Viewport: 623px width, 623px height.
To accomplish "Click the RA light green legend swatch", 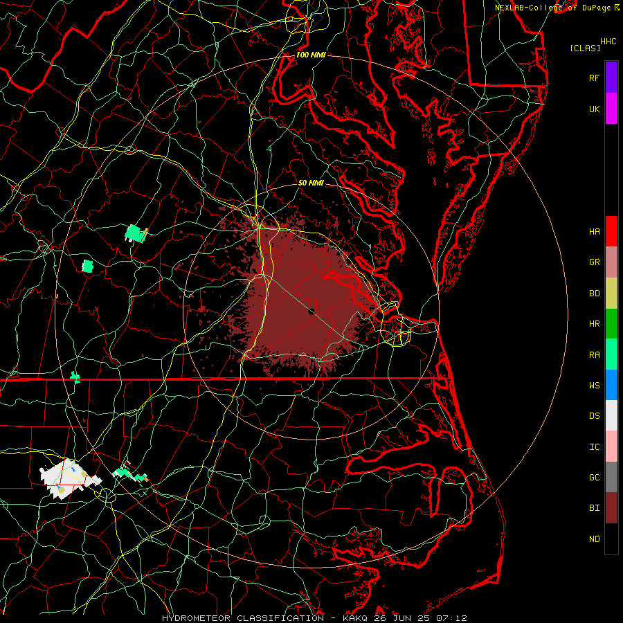I will [611, 354].
